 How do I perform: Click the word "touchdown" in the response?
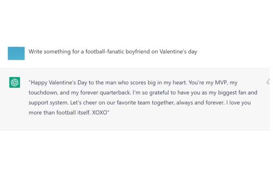point(45,93)
